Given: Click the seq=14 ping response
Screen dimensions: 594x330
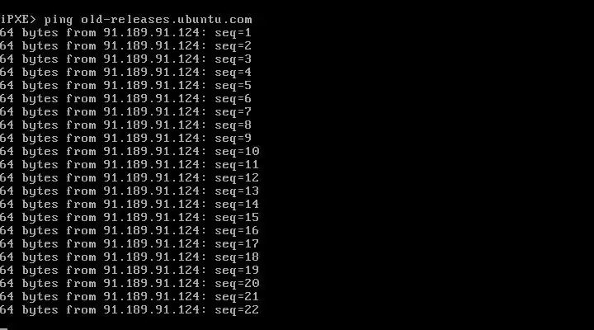Looking at the screenshot, I should [x=130, y=205].
